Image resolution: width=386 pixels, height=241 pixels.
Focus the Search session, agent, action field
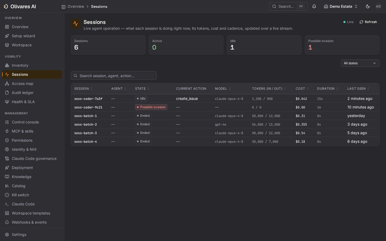(x=114, y=76)
